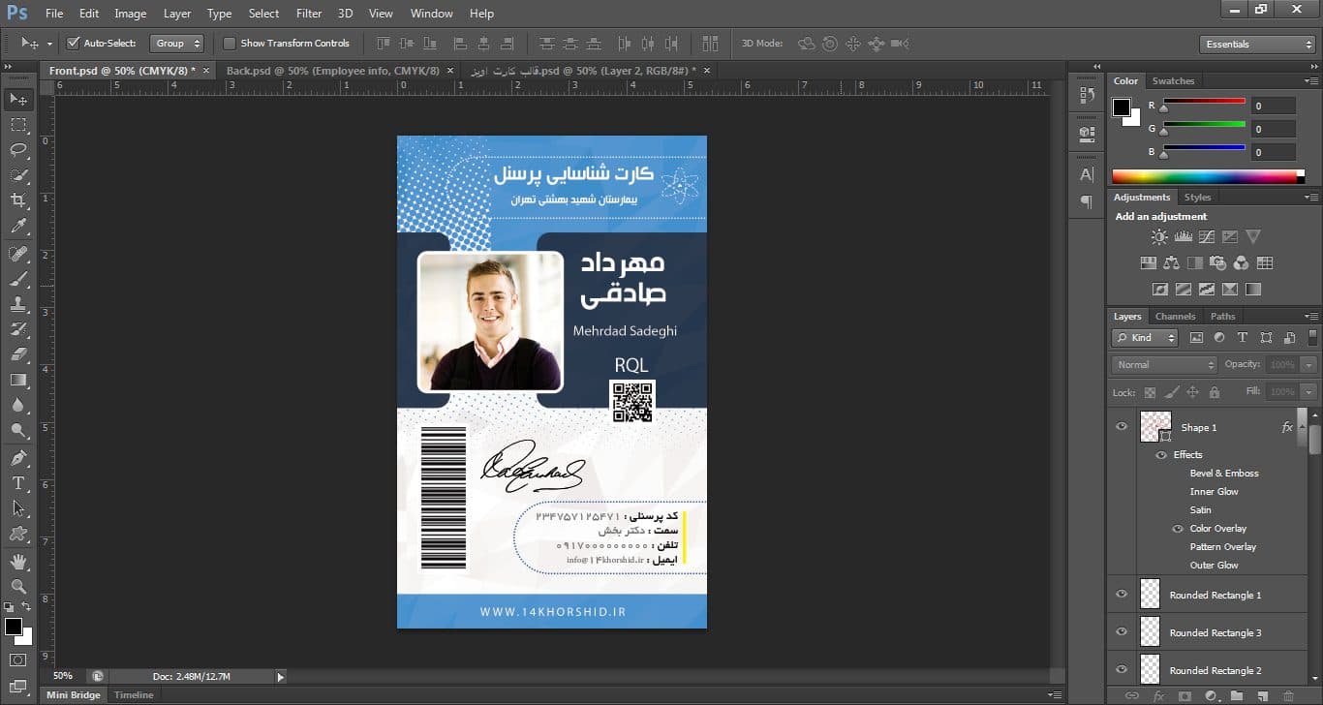1323x705 pixels.
Task: Hide the Rounded Rectangle 3 layer
Action: tap(1122, 632)
